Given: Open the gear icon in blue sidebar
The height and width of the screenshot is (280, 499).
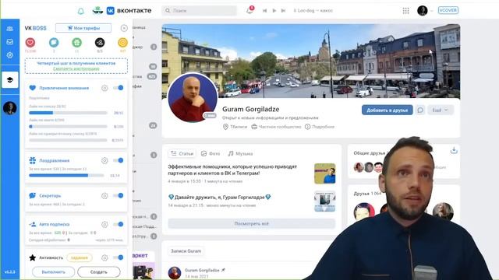Looking at the screenshot, I should pyautogui.click(x=10, y=55).
